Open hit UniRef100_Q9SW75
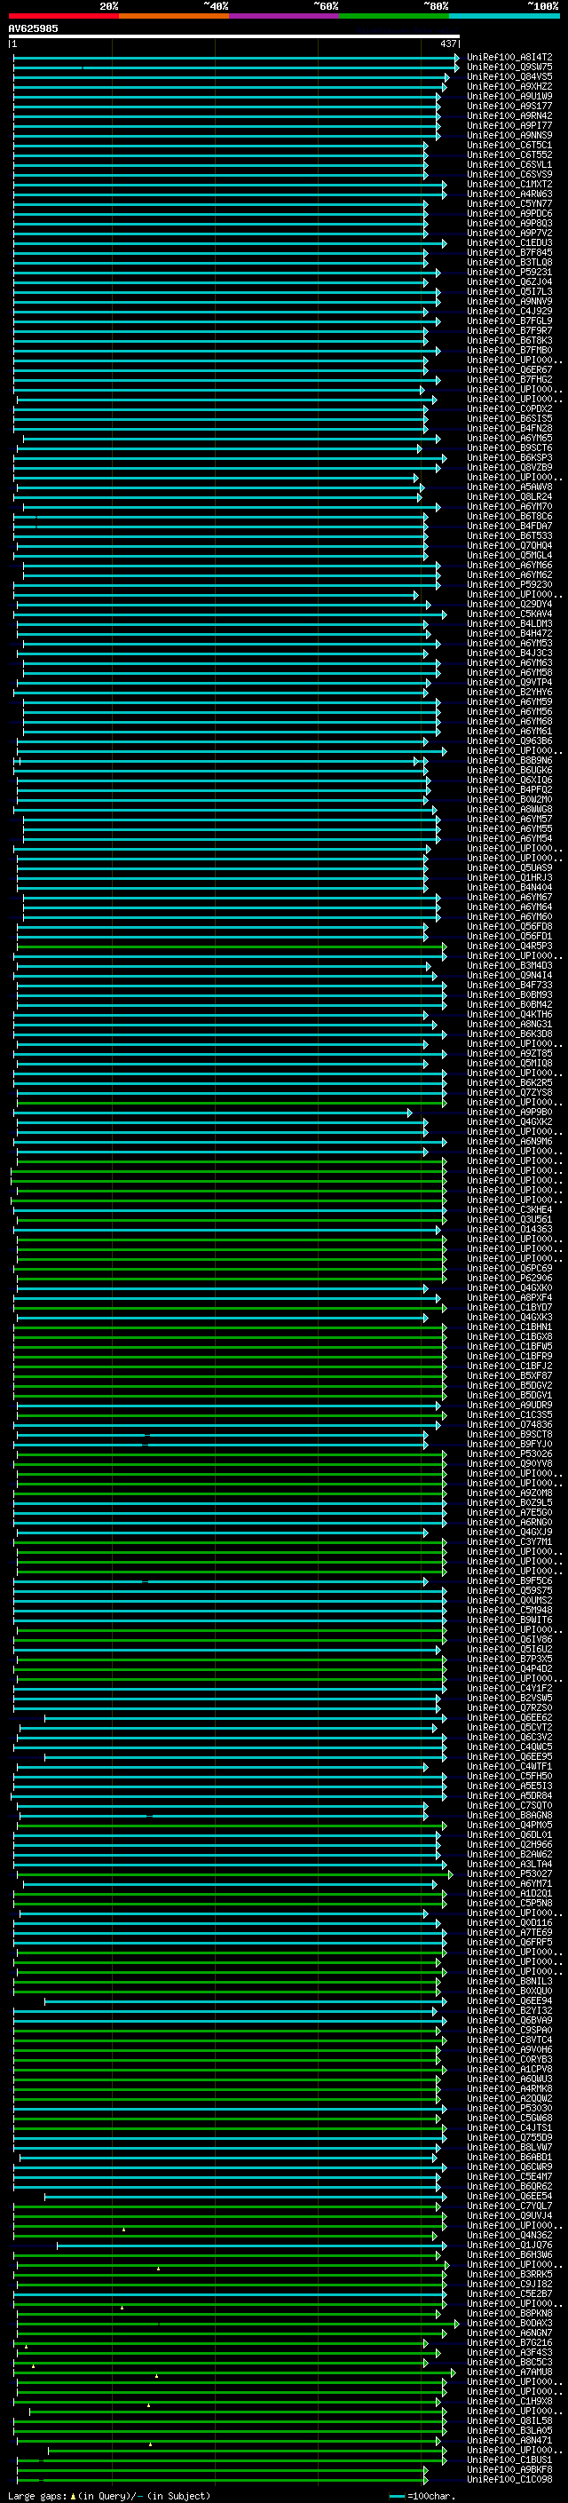This screenshot has height=2503, width=568. coord(509,67)
